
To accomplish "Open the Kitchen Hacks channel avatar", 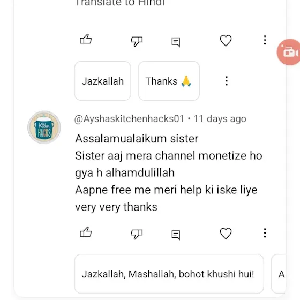I will coord(44,127).
